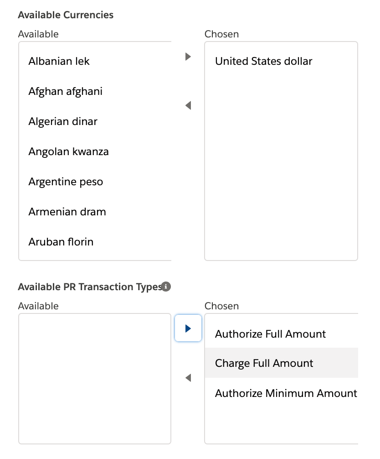The height and width of the screenshot is (459, 380).
Task: Select Afghan afghani currency option
Action: pyautogui.click(x=66, y=91)
